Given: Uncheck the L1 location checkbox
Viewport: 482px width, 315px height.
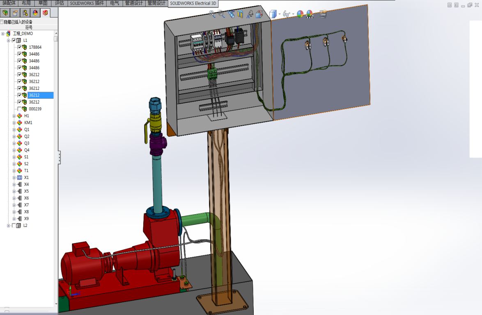Looking at the screenshot, I should pyautogui.click(x=14, y=40).
